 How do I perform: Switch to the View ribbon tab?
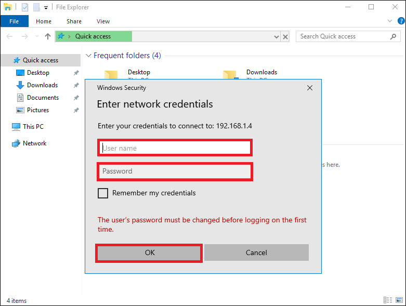103,21
